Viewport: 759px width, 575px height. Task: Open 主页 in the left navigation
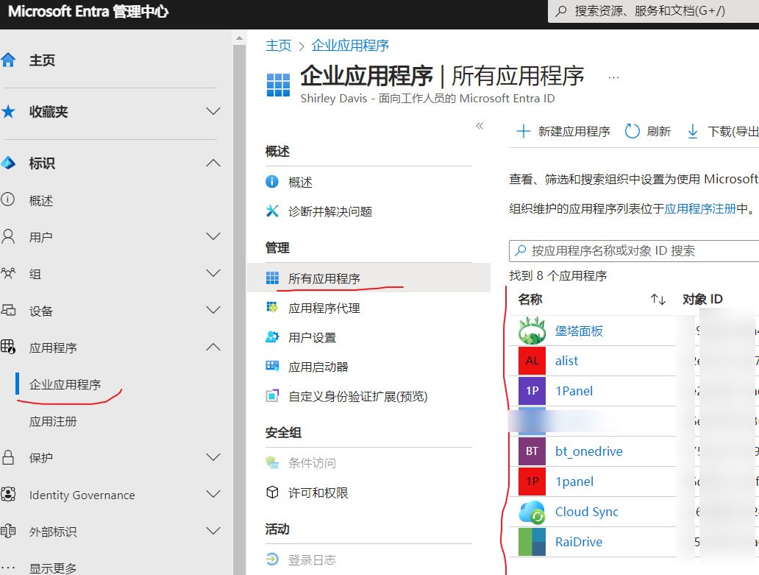pos(42,60)
